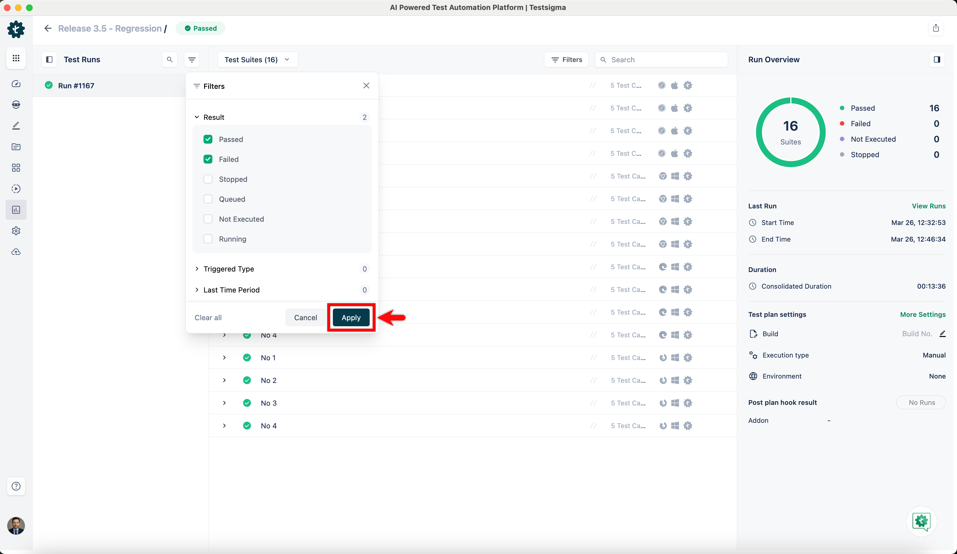This screenshot has width=957, height=554.
Task: Select Run #1167 in Test Runs list
Action: point(76,86)
